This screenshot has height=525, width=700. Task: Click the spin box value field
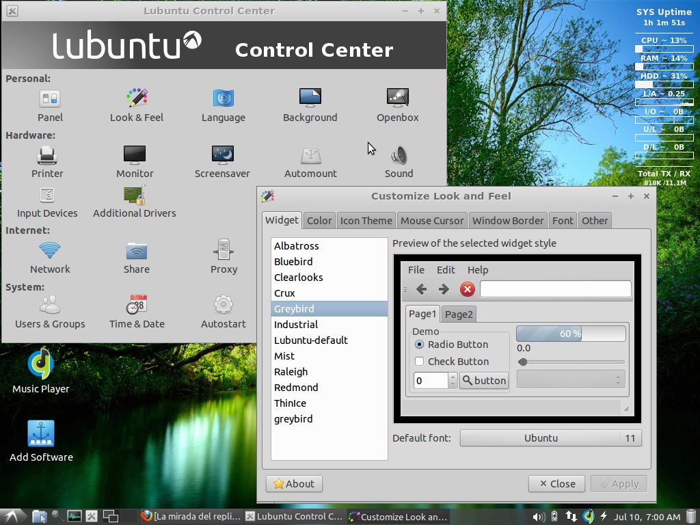coord(431,380)
